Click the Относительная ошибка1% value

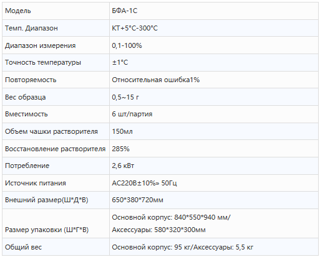[x=156, y=80]
